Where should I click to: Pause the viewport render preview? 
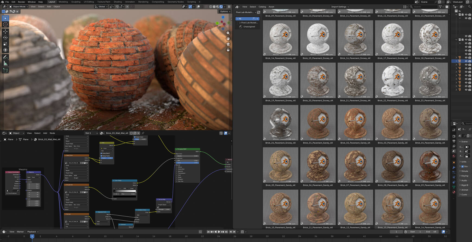point(229,7)
